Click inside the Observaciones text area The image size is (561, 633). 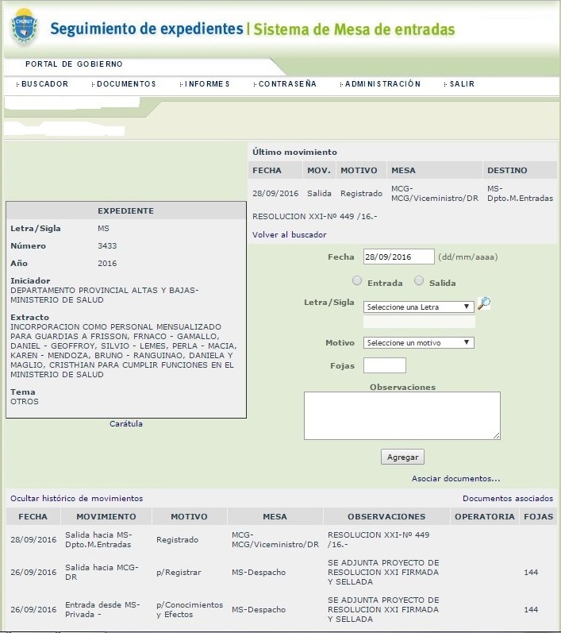point(402,416)
